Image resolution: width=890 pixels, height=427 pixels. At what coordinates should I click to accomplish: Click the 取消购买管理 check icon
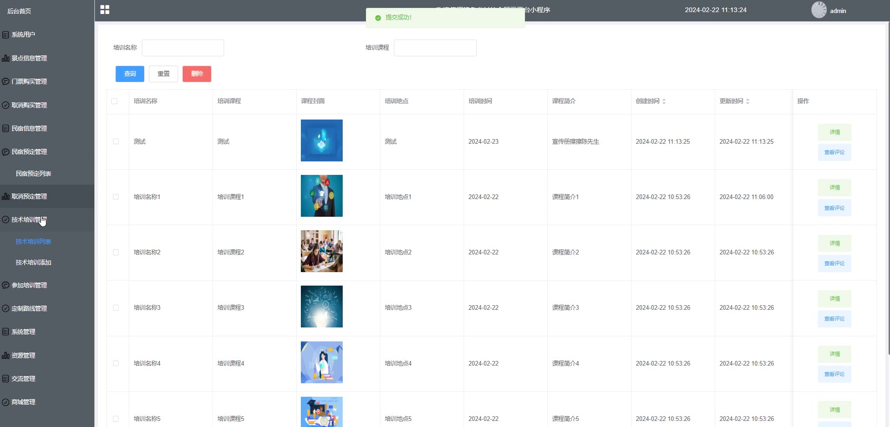tap(6, 105)
